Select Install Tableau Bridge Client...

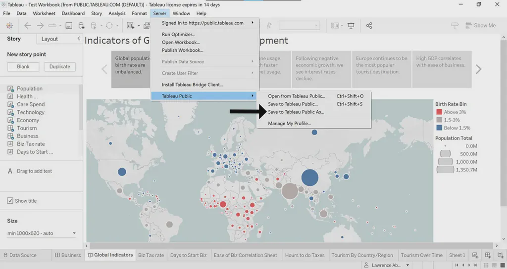pyautogui.click(x=192, y=85)
